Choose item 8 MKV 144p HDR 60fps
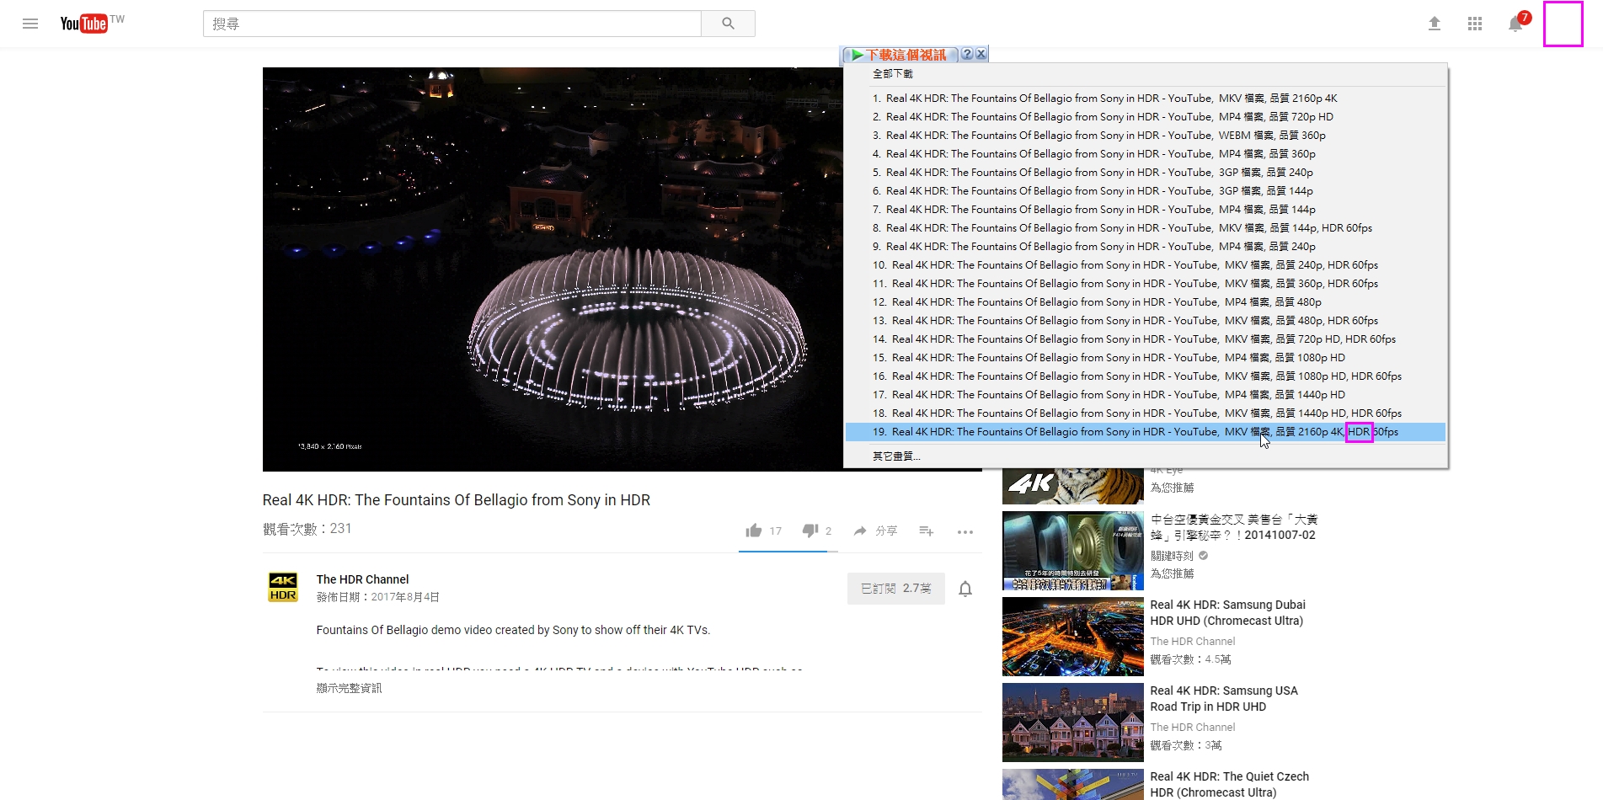 [1146, 228]
